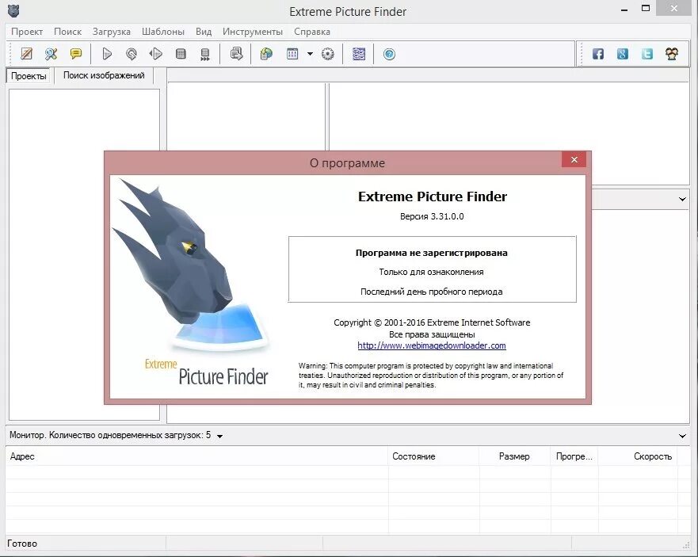The height and width of the screenshot is (557, 698).
Task: Open the Загрузка menu
Action: click(111, 32)
